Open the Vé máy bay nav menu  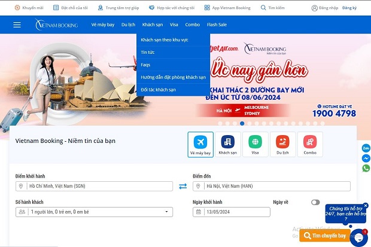pyautogui.click(x=103, y=25)
